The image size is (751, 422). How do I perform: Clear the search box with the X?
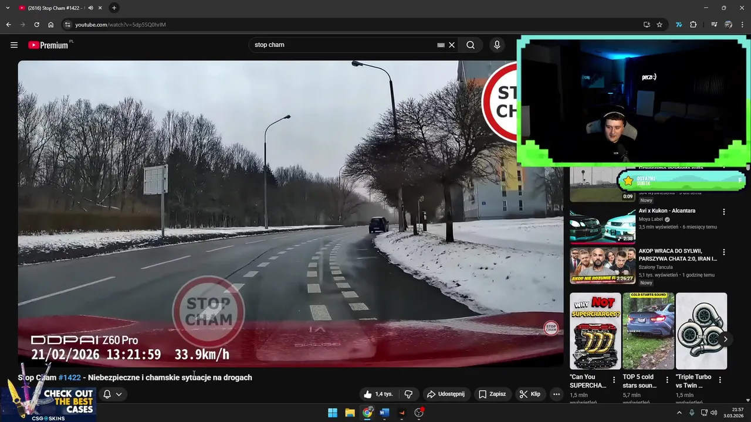tap(452, 45)
